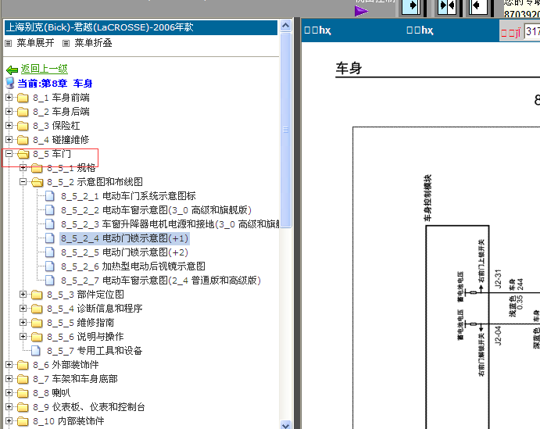This screenshot has height=429, width=540.
Task: Click second hx header tab
Action: (x=420, y=30)
